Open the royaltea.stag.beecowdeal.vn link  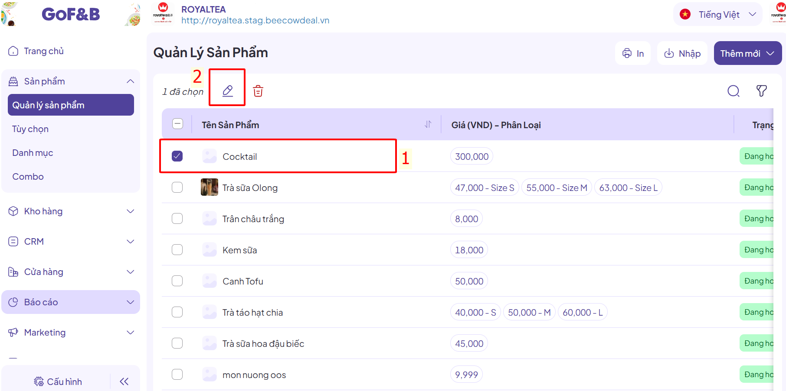coord(255,20)
